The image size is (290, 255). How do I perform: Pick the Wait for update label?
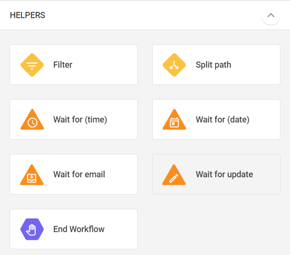(224, 174)
